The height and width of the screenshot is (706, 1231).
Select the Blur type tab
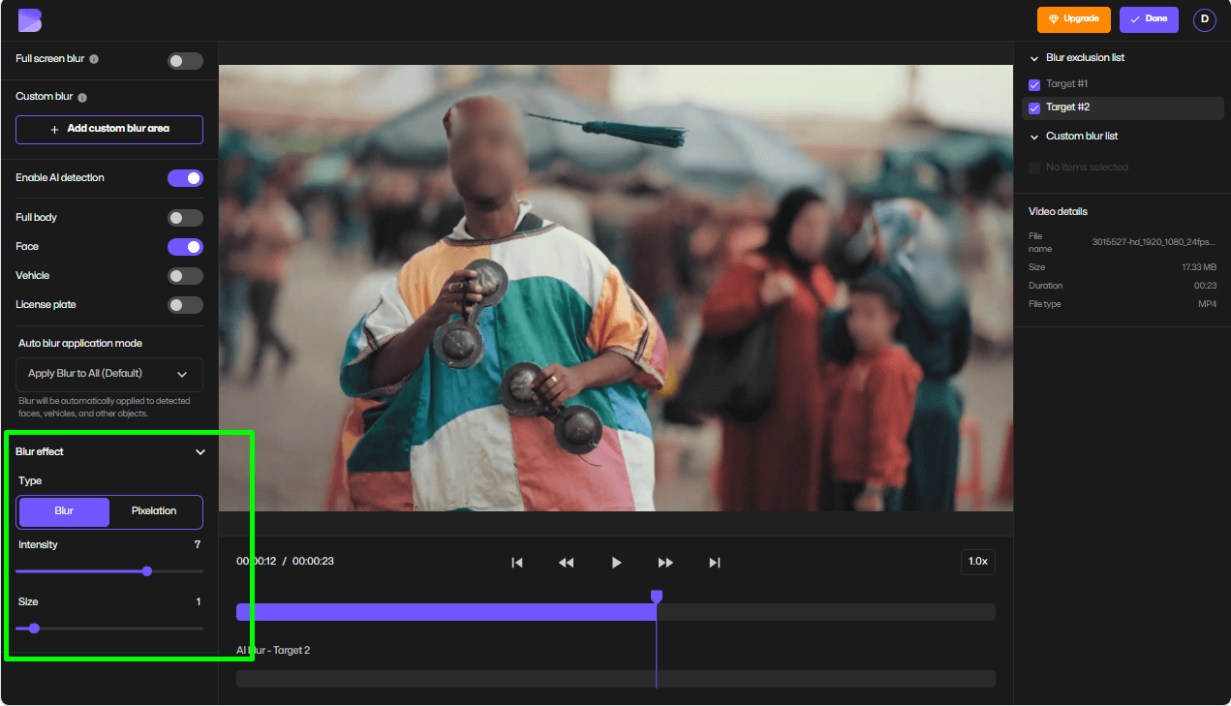pos(64,511)
